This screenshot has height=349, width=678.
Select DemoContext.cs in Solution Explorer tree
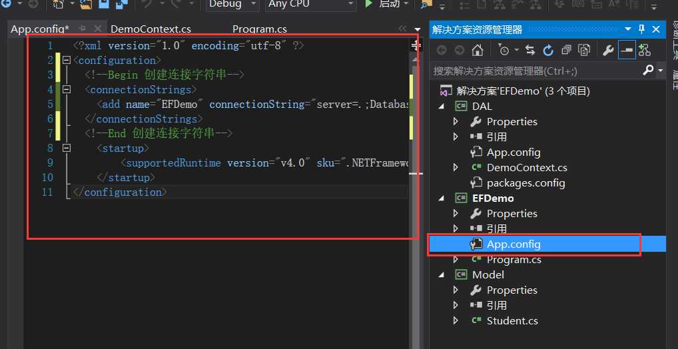pyautogui.click(x=527, y=167)
